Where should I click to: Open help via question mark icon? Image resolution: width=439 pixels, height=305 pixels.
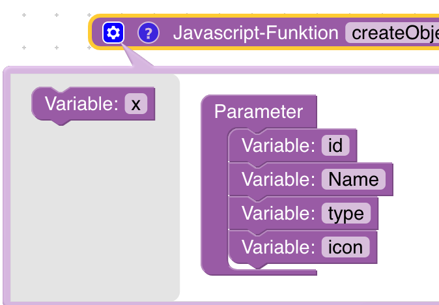[x=149, y=32]
